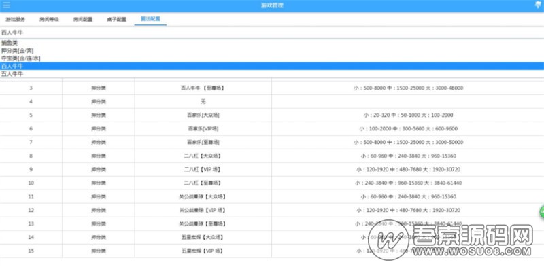Click row 5 value 小：20-320 … 100-2000

(x=409, y=115)
